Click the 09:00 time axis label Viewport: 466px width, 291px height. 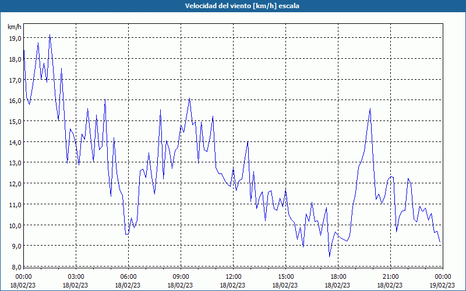pyautogui.click(x=181, y=277)
